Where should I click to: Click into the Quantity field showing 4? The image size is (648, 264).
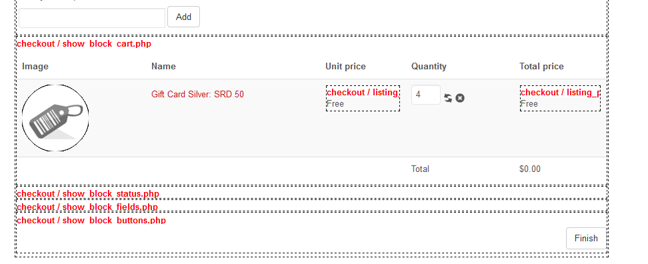(425, 95)
